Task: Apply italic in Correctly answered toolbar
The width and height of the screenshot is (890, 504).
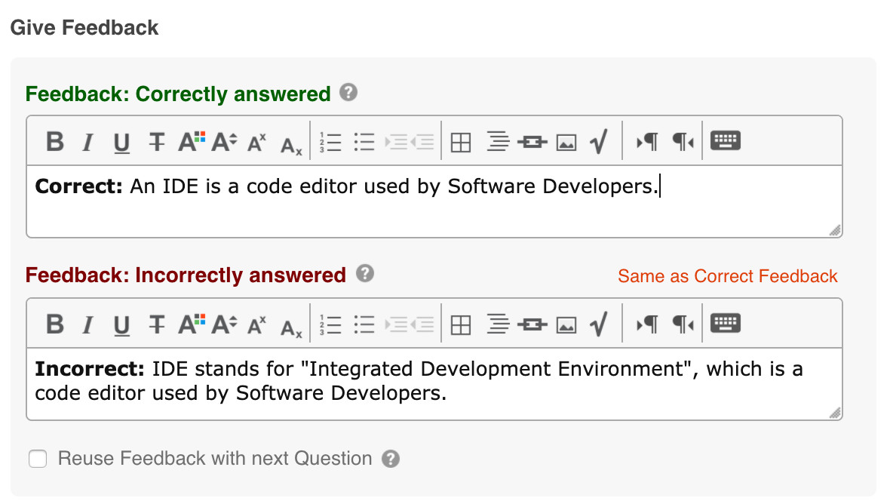Action: point(88,141)
